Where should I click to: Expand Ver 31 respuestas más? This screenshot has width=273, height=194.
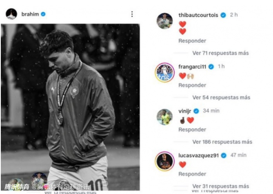220,186
